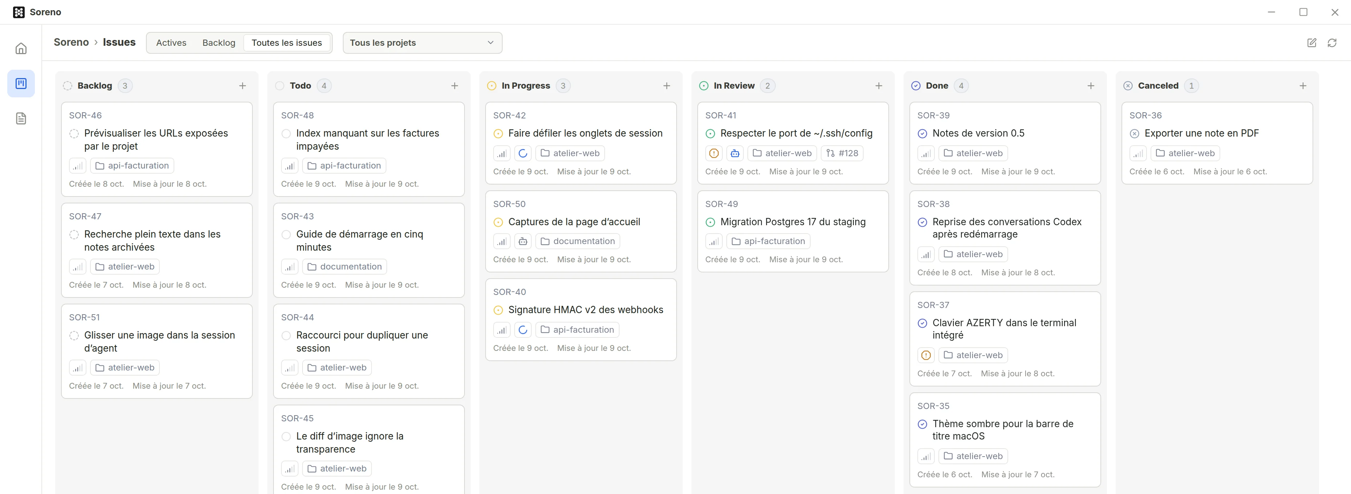Click priority bars icon on SOR-51

tap(78, 368)
